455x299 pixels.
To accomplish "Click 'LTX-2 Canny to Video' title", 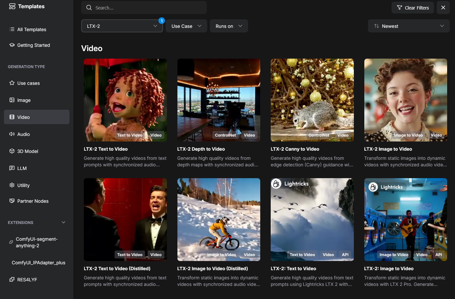I will click(295, 149).
